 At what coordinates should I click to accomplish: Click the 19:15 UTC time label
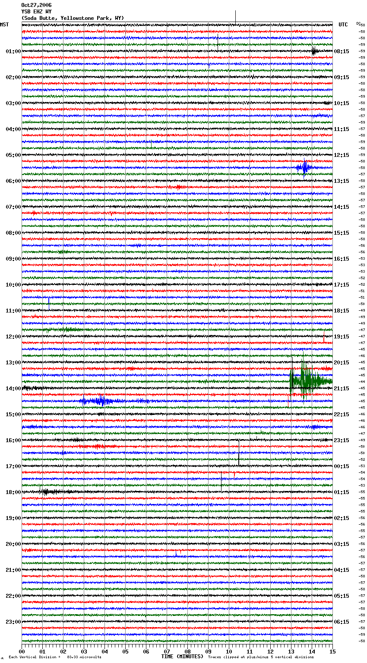342,337
